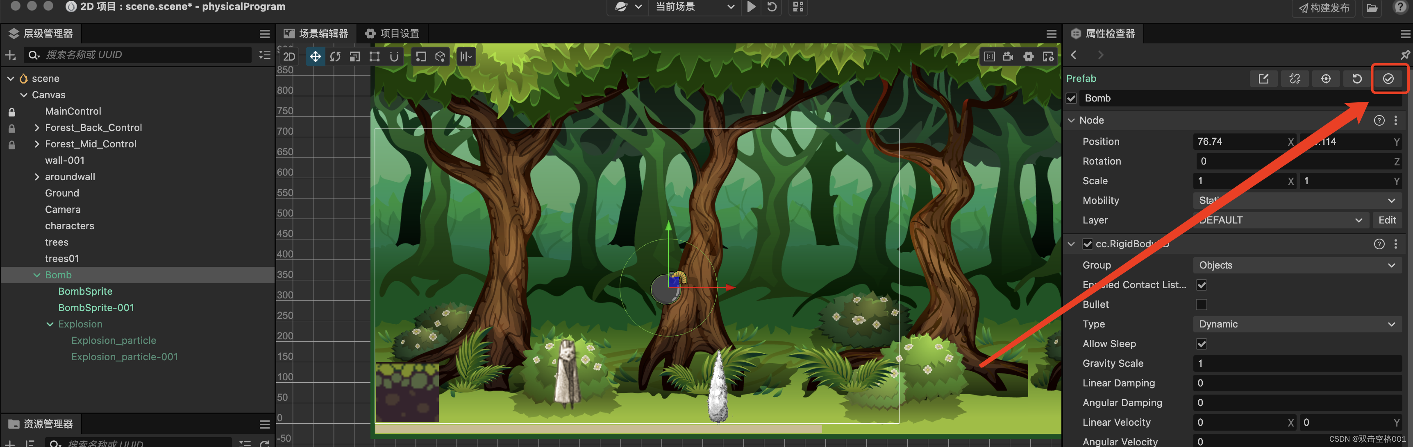This screenshot has width=1413, height=447.
Task: Refresh the preview with the reload icon
Action: 772,7
